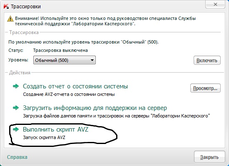Image resolution: width=229 pixels, height=166 pixels.
Task: Click green arrow beside Загрузить информацию
Action: 16,108
